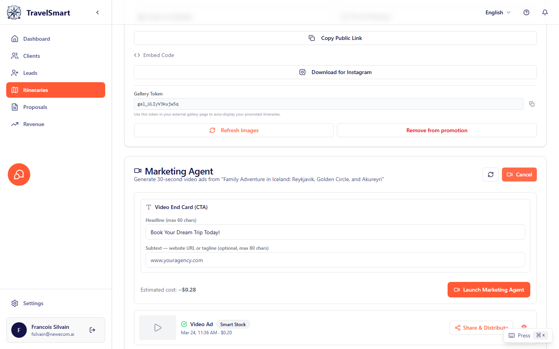This screenshot has height=349, width=559.
Task: Click the Copy Public Link button
Action: tap(335, 38)
